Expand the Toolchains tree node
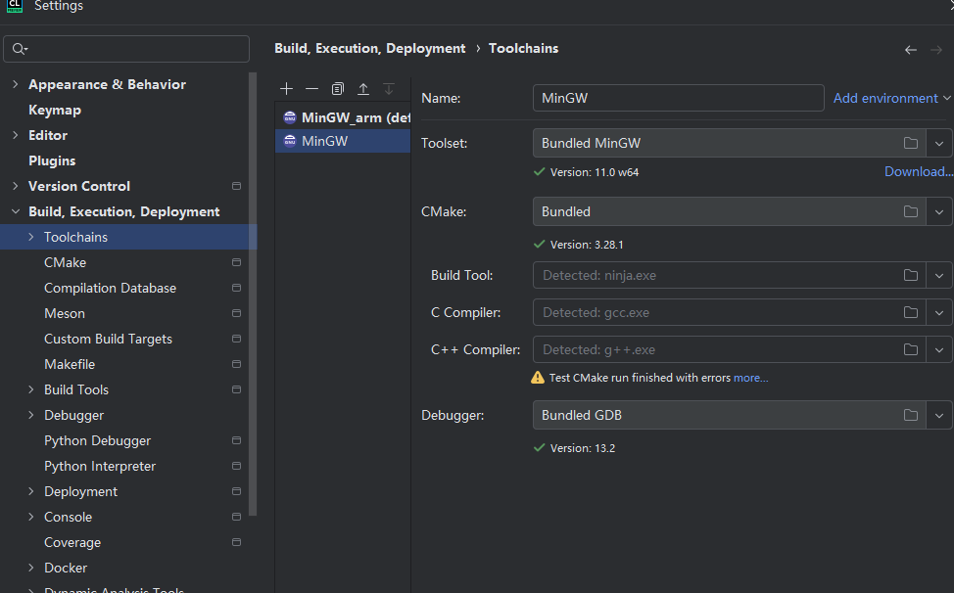 (31, 237)
